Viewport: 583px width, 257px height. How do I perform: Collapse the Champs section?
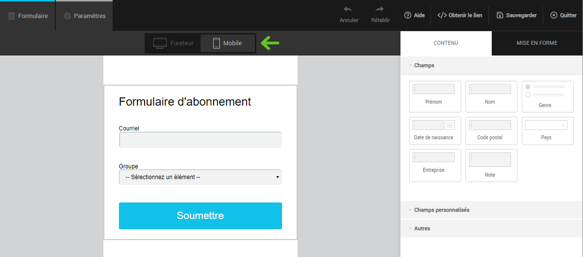[424, 65]
